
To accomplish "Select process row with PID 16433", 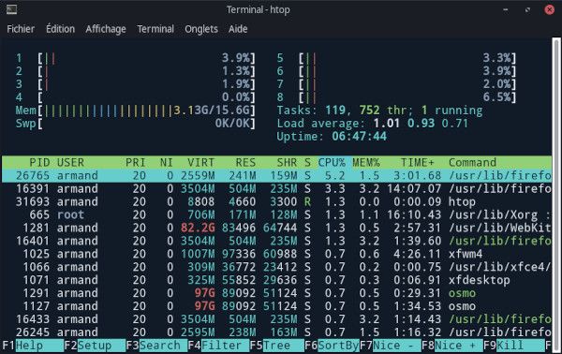I will click(x=276, y=319).
